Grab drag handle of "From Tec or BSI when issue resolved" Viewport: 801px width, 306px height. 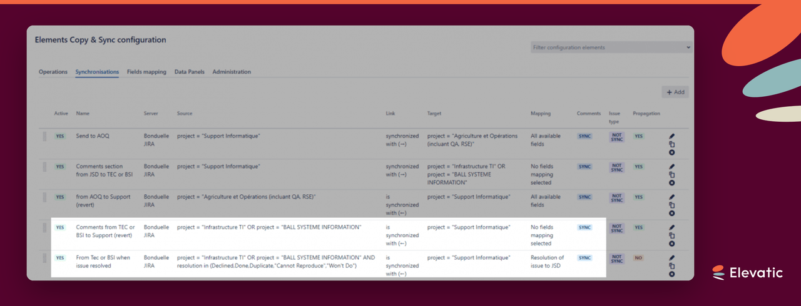pos(44,258)
